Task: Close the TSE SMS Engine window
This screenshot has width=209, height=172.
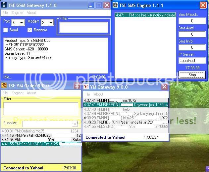Action: 203,6
